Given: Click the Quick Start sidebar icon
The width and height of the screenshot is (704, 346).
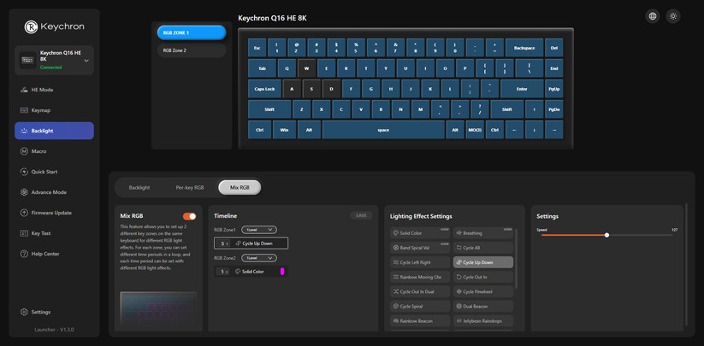Looking at the screenshot, I should pyautogui.click(x=24, y=172).
